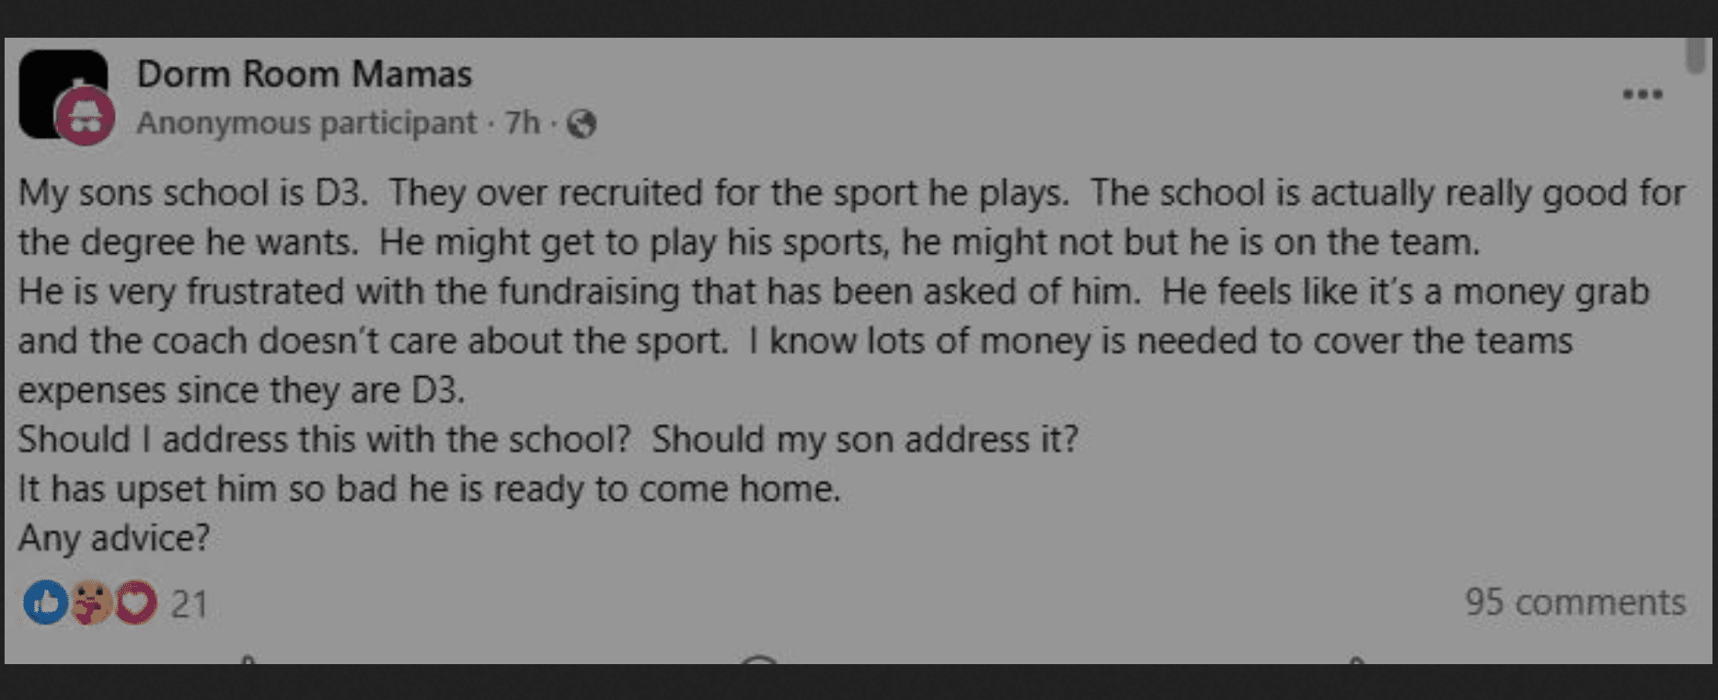
Task: Click the Dorm Room Mamas group name
Action: (305, 74)
